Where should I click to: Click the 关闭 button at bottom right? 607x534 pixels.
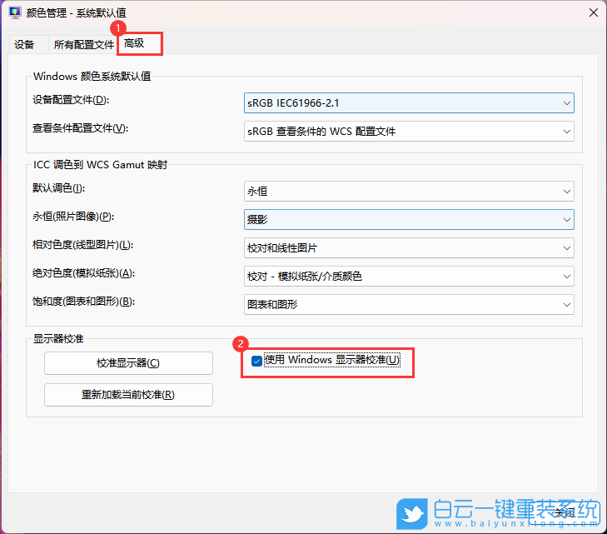(565, 512)
